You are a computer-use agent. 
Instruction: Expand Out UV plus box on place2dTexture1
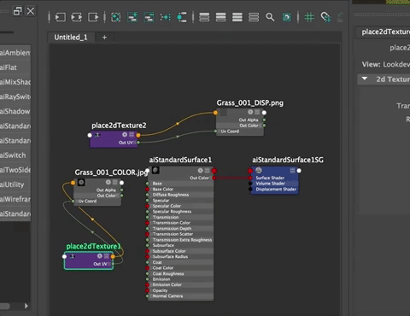[x=109, y=264]
